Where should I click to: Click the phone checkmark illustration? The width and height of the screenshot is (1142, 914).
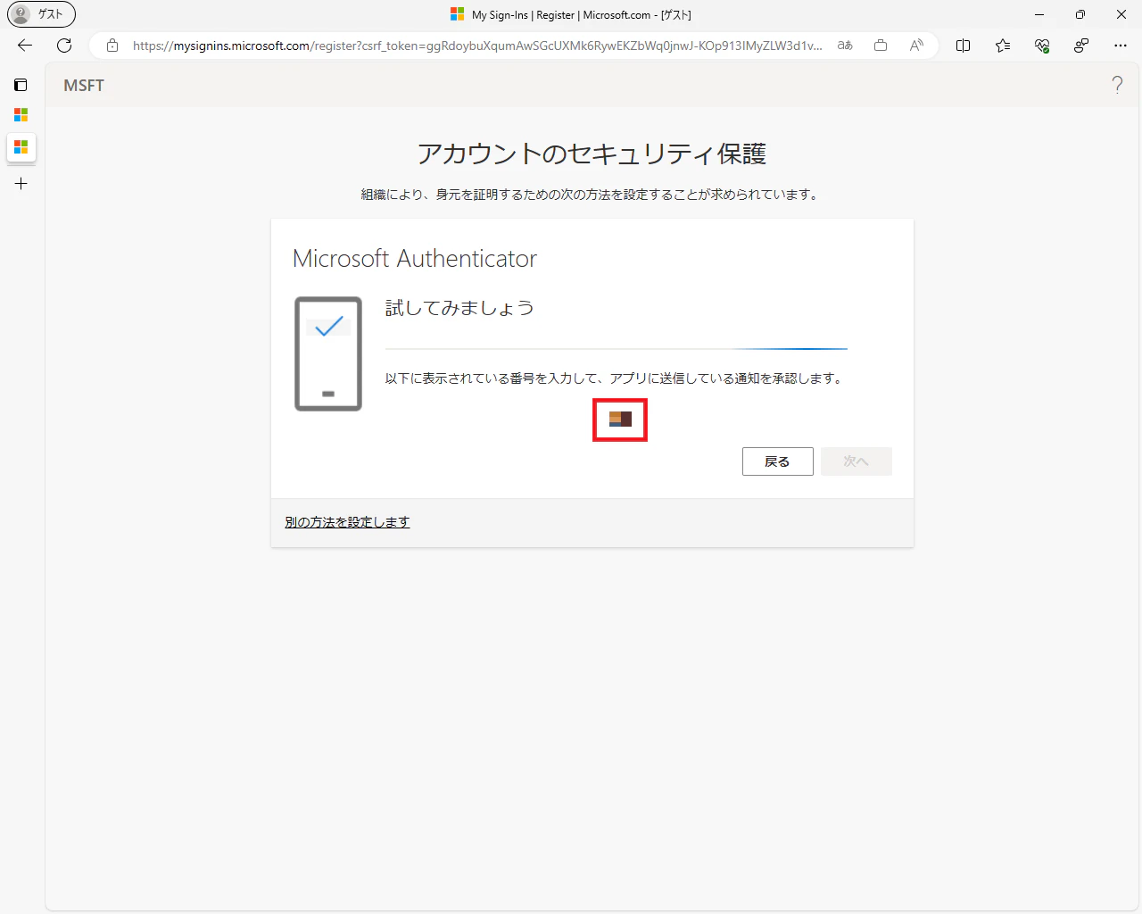coord(328,353)
